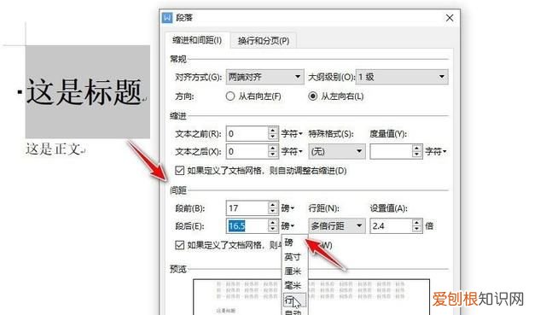
Task: Open the 大纲级别(O) dropdown showing 1 级
Action: coord(402,77)
